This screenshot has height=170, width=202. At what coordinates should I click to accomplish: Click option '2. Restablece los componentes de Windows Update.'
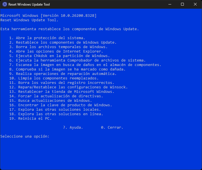pos(63,42)
